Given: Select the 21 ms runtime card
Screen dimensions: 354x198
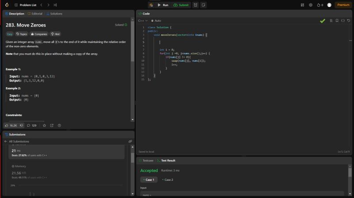Looking at the screenshot, I should 66,152.
